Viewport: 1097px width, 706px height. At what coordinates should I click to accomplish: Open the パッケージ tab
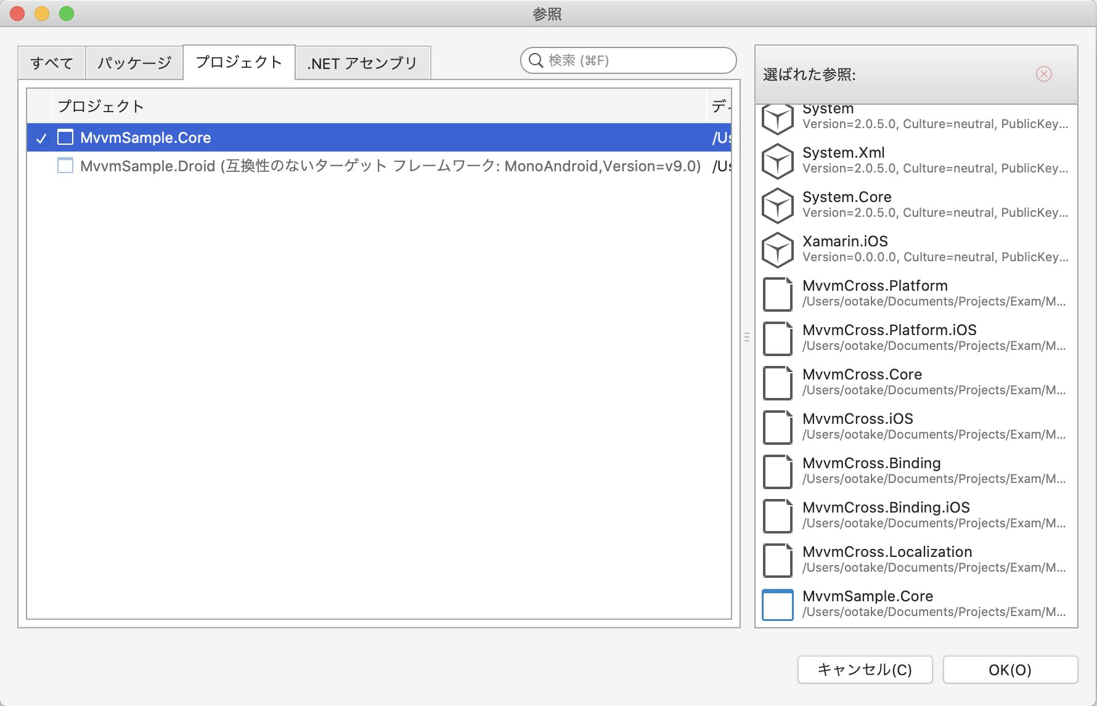[x=134, y=62]
